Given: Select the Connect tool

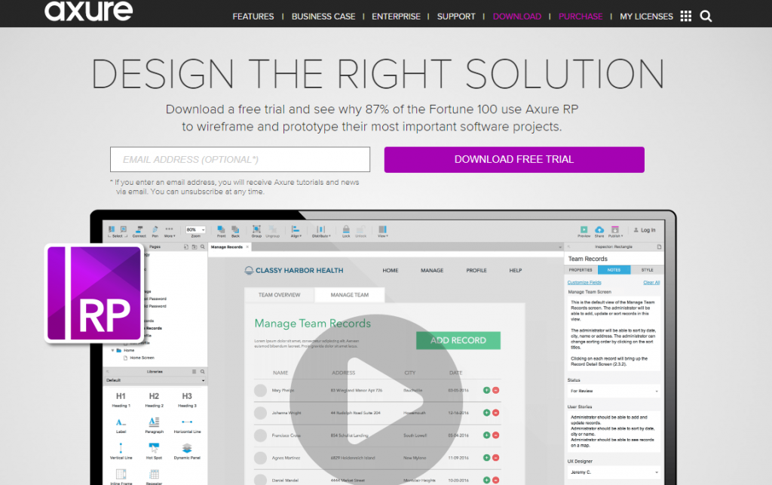Looking at the screenshot, I should pos(138,229).
